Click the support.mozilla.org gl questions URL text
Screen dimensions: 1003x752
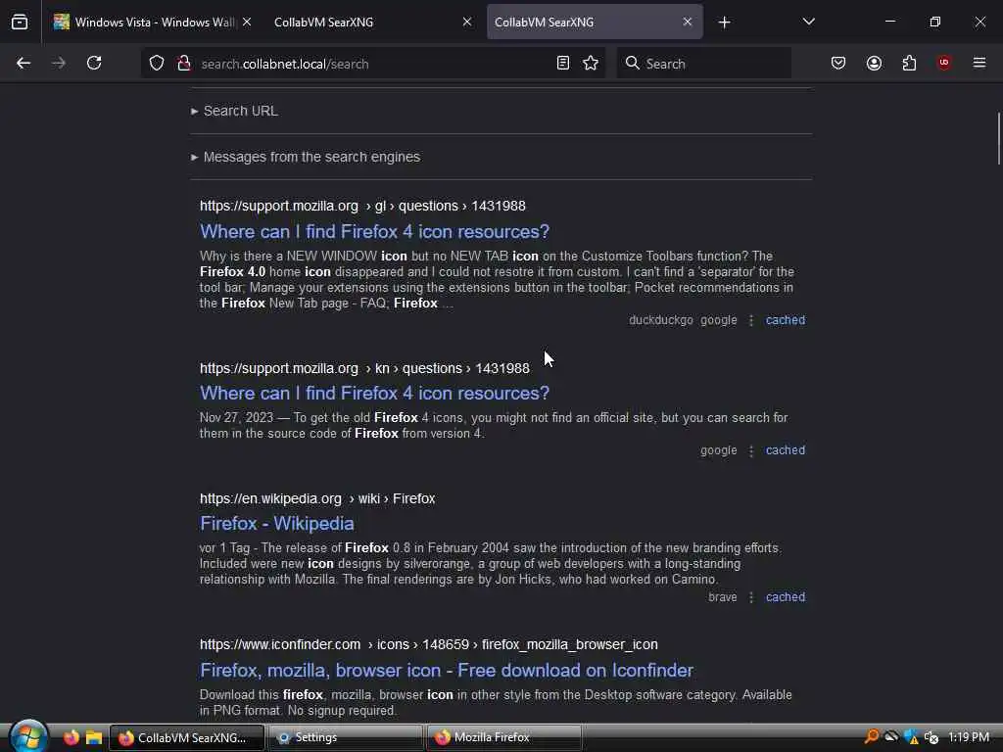pos(362,206)
